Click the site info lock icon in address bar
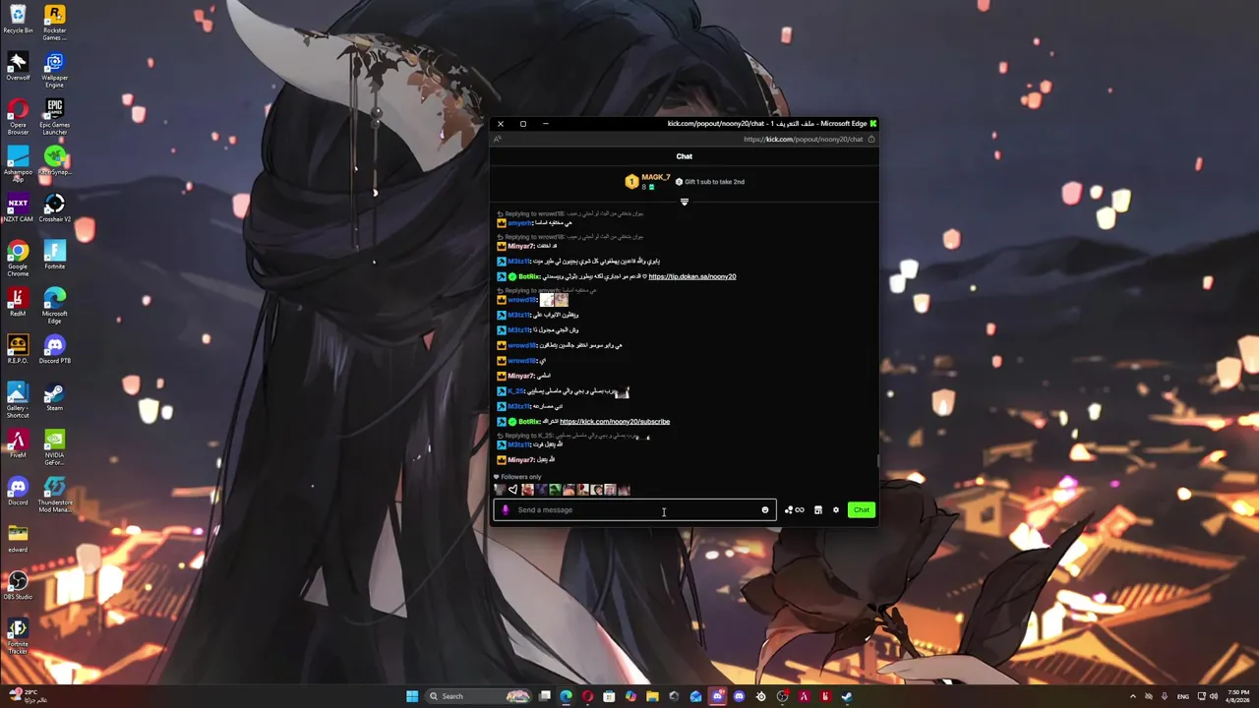This screenshot has height=708, width=1259. pyautogui.click(x=870, y=140)
